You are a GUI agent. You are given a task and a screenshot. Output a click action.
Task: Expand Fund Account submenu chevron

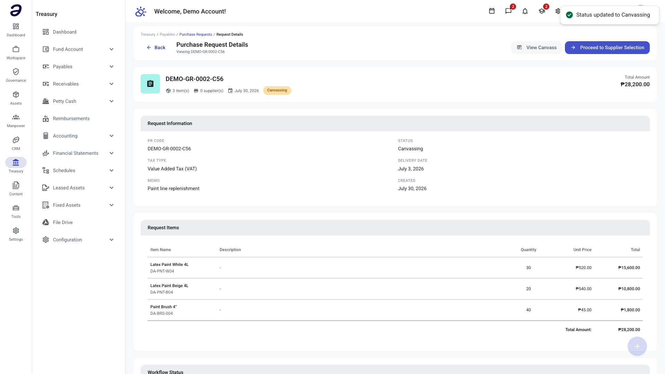point(112,49)
